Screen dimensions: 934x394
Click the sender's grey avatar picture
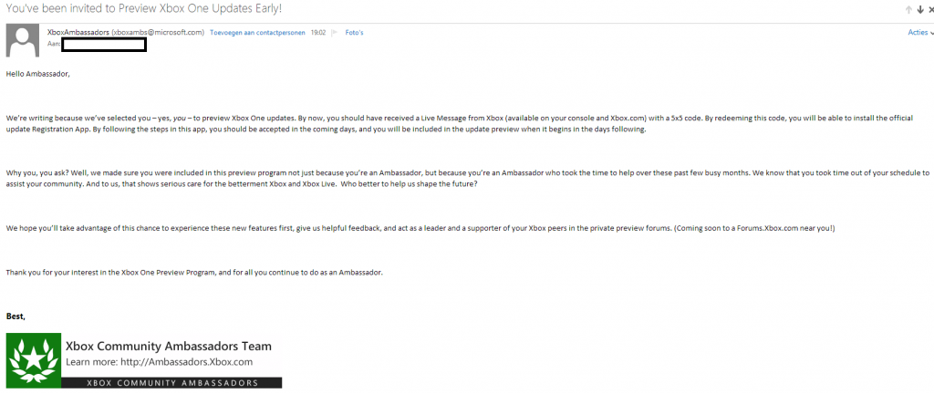click(23, 42)
